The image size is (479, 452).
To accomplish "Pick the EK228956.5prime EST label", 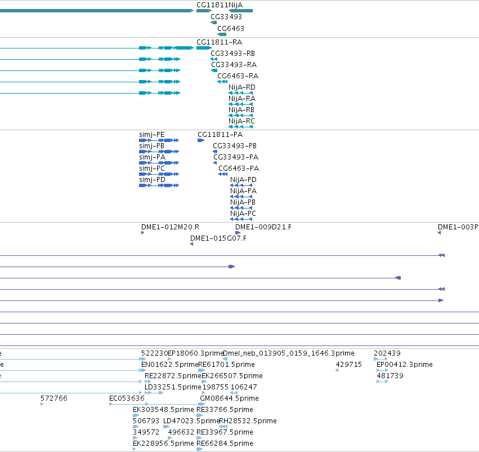I will (x=163, y=444).
